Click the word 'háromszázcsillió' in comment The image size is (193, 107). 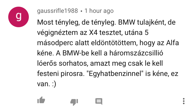136,53
